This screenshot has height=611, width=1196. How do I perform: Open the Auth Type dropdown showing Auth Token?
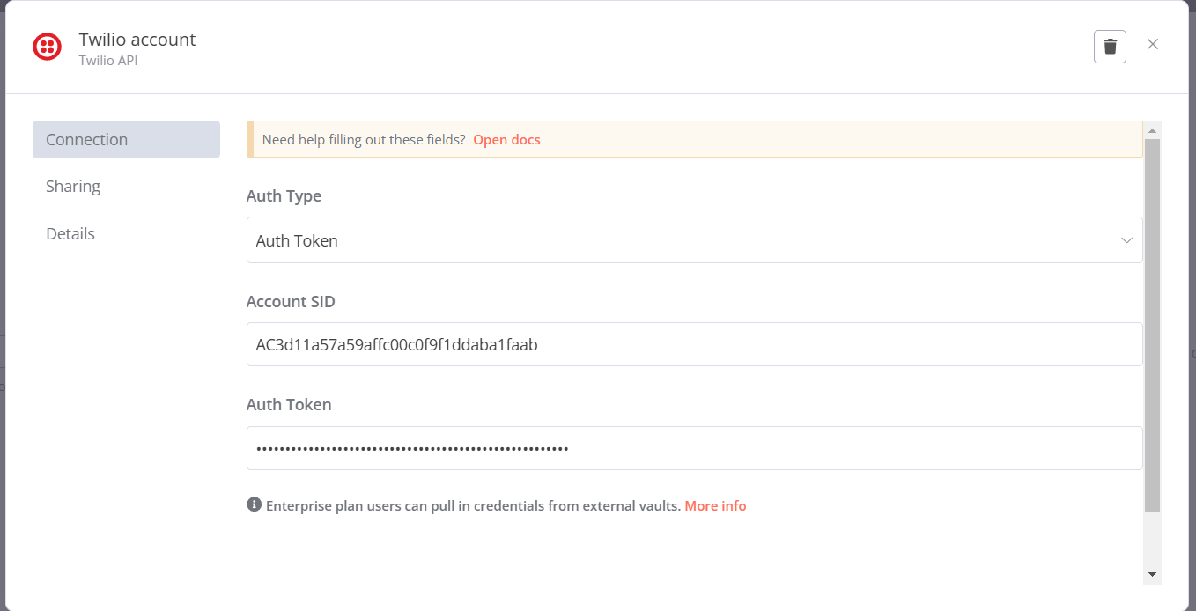pos(687,240)
